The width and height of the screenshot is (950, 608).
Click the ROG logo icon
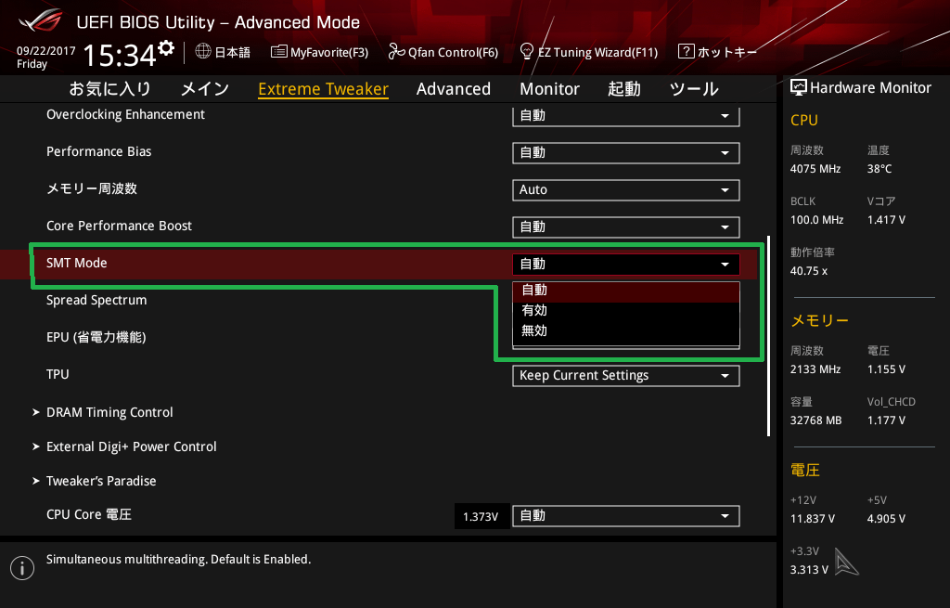click(x=41, y=21)
